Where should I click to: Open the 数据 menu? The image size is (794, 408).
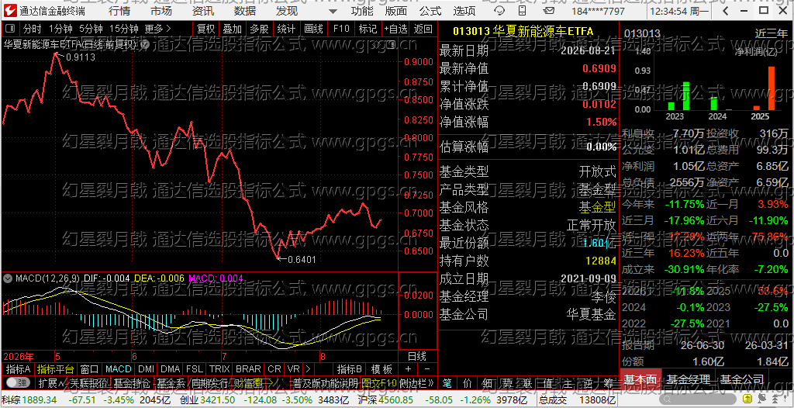coord(244,11)
